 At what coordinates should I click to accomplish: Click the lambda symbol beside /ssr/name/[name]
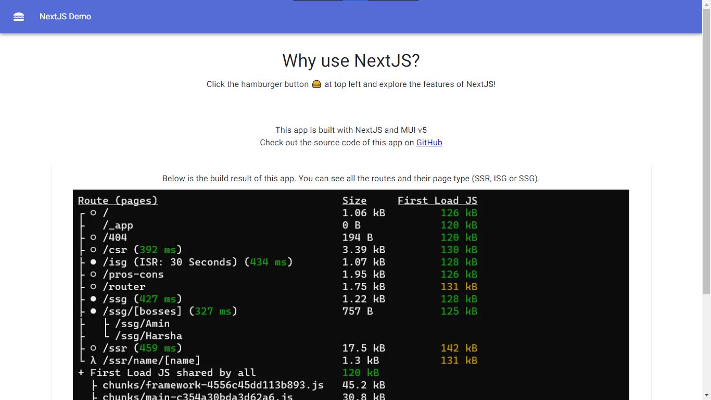[x=93, y=360]
